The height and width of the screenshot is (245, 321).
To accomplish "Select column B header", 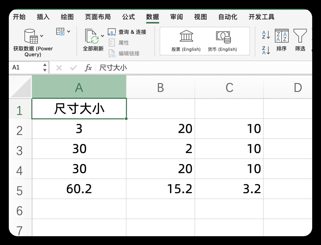I will click(x=160, y=87).
